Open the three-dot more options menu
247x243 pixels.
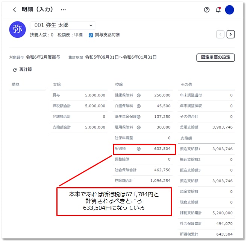(63, 10)
